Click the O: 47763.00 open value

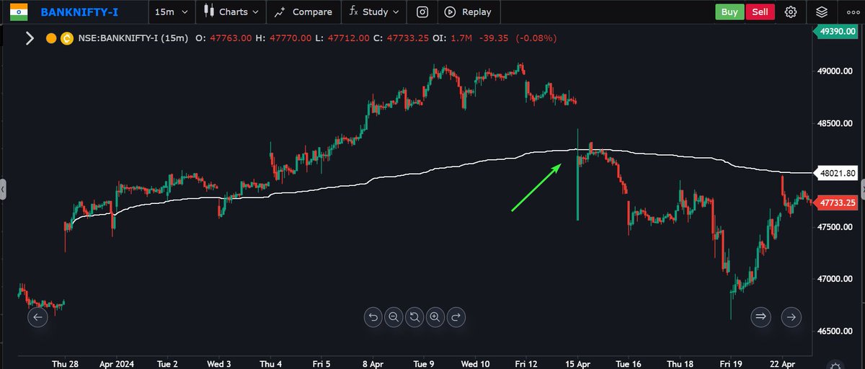pos(223,39)
